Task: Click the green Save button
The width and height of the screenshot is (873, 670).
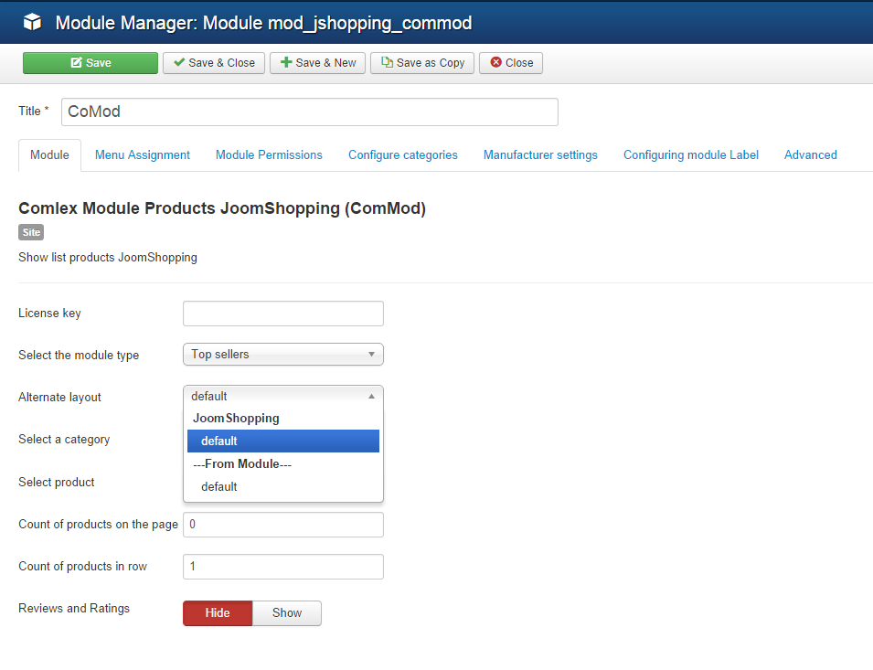Action: 90,63
